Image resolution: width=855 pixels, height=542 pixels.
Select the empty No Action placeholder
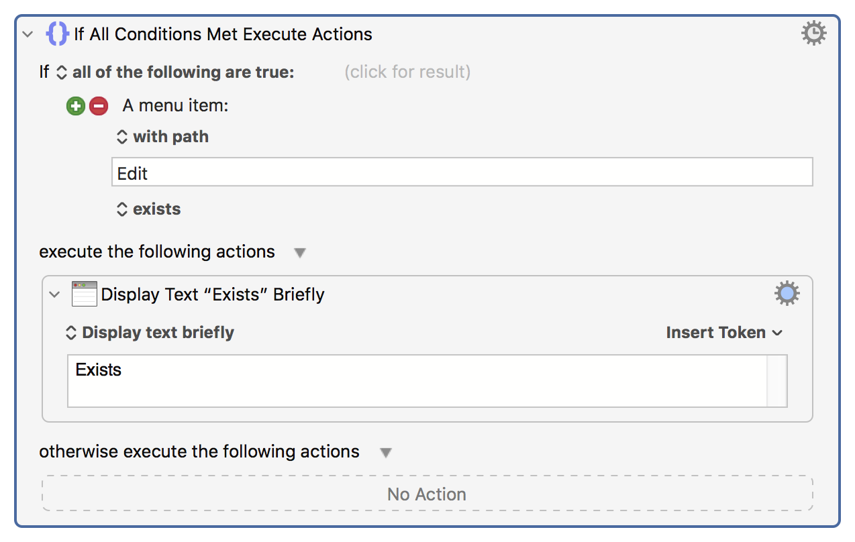tap(427, 494)
